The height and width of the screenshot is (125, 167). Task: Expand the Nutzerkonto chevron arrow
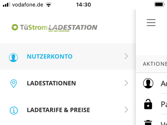[x=126, y=56]
